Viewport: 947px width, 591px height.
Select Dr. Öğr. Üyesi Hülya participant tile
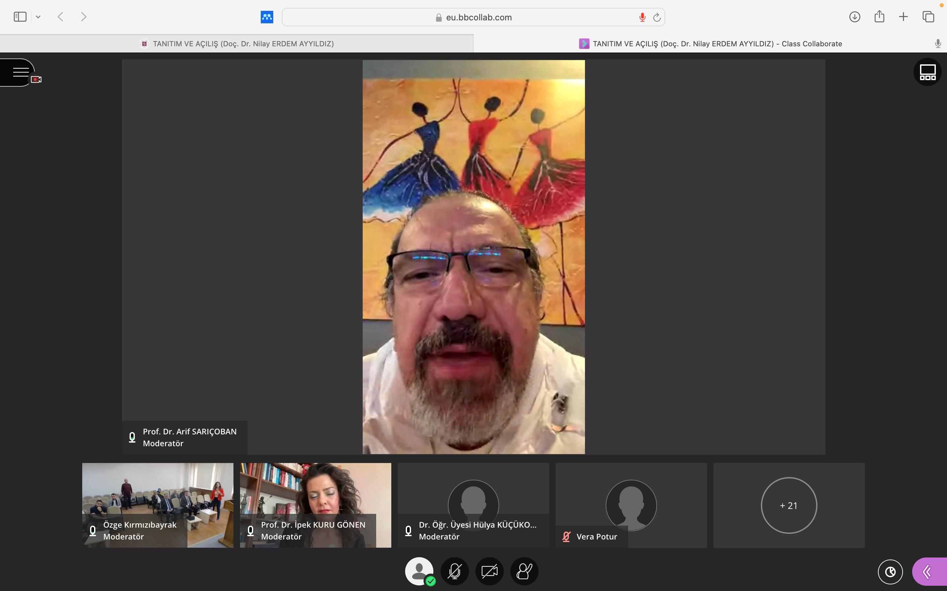pyautogui.click(x=473, y=505)
